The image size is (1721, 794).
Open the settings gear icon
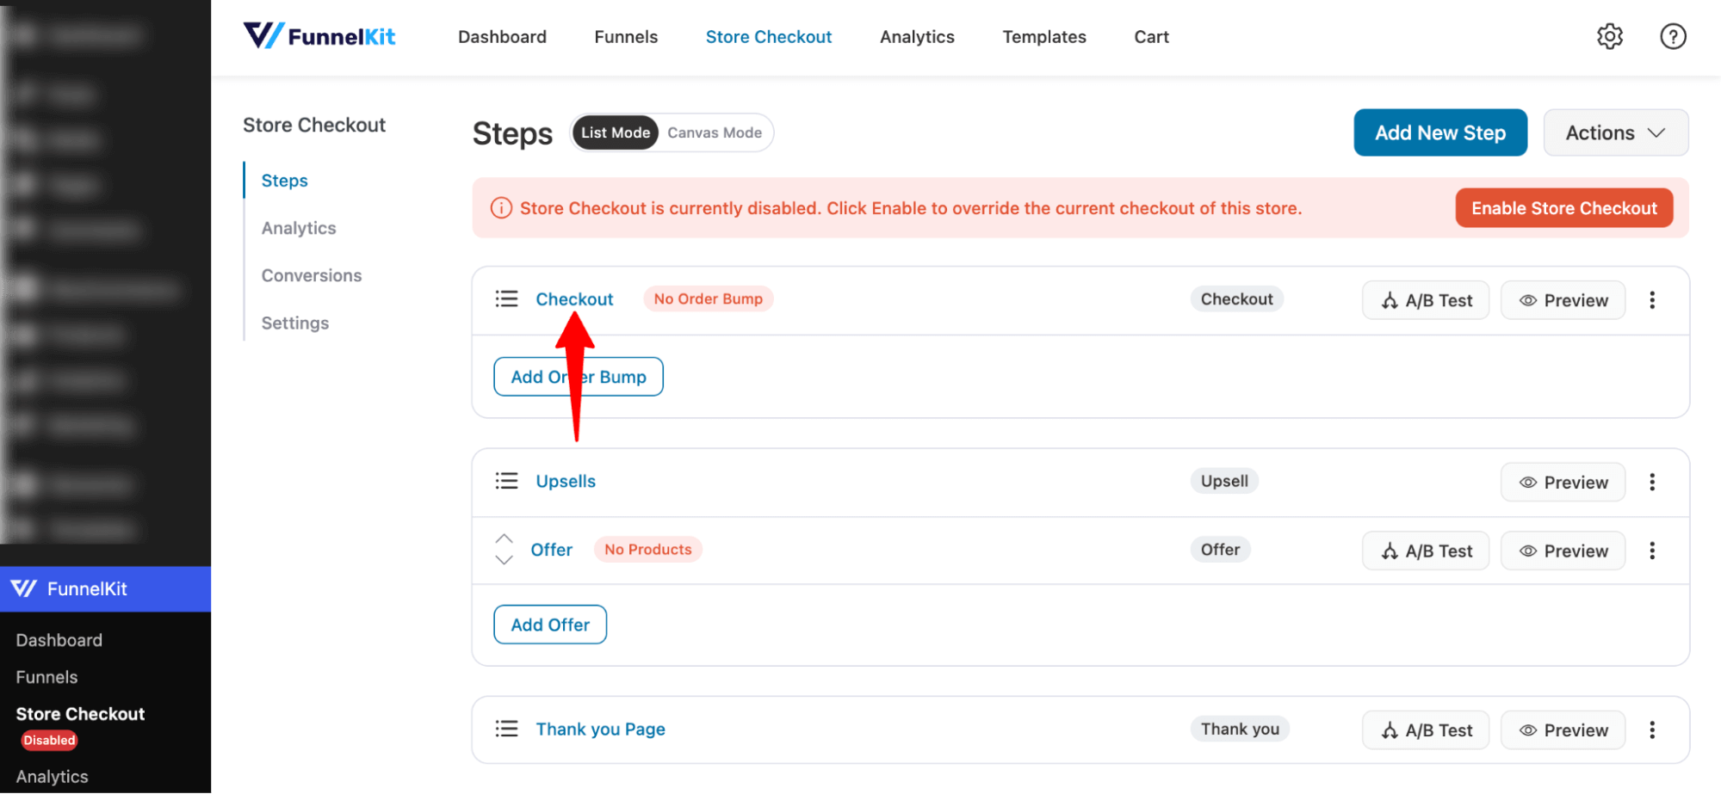(x=1609, y=36)
